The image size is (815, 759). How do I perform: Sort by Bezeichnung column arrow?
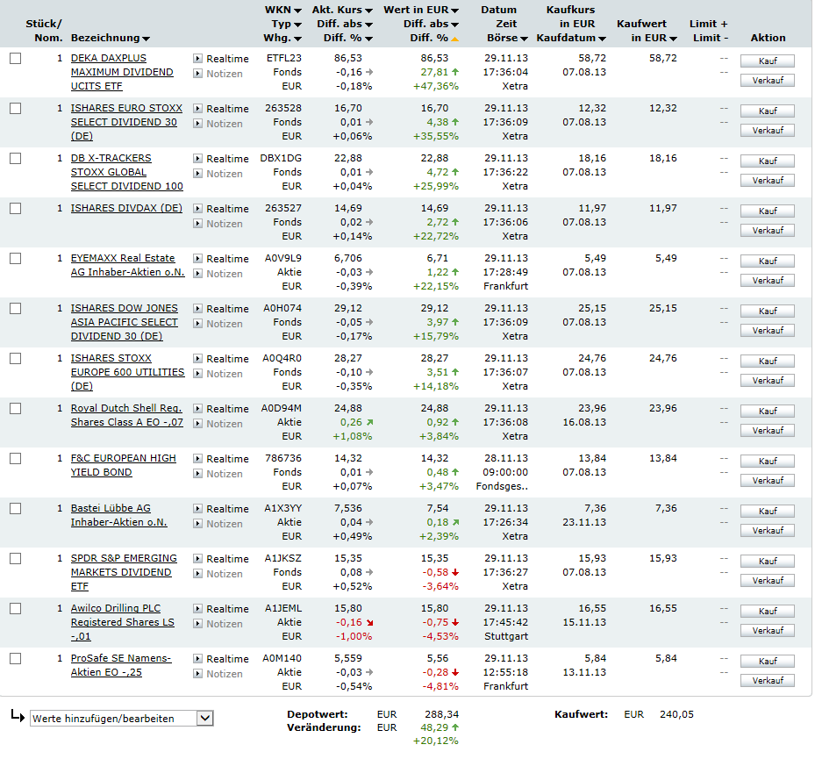pyautogui.click(x=146, y=39)
